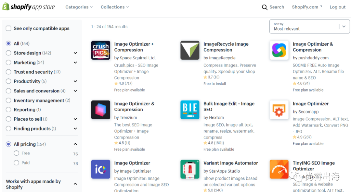Screen dimensions: 351x192
Task: Go to Shopify.com link
Action: point(307,7)
